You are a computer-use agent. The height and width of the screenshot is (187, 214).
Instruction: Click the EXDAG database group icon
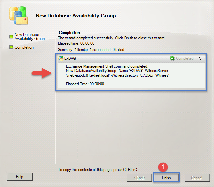61,58
